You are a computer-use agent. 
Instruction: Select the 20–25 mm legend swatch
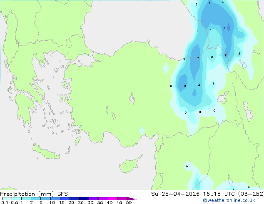pyautogui.click(x=75, y=199)
